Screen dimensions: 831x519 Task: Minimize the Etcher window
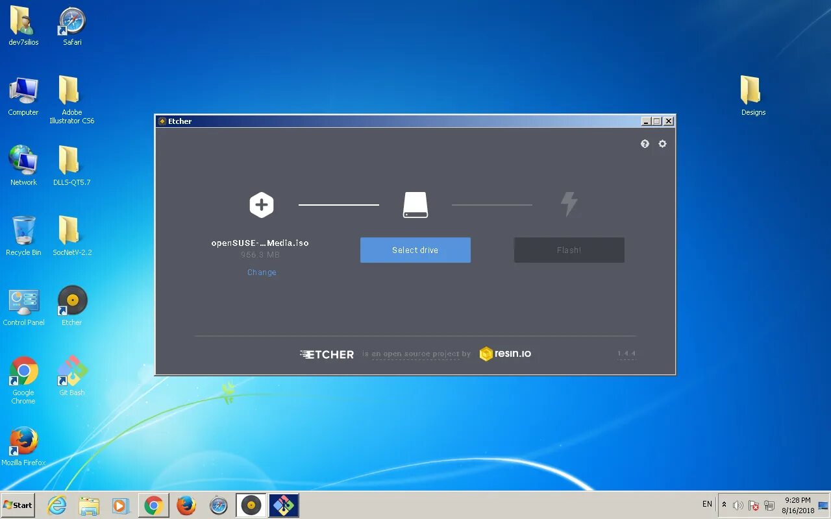pos(645,121)
